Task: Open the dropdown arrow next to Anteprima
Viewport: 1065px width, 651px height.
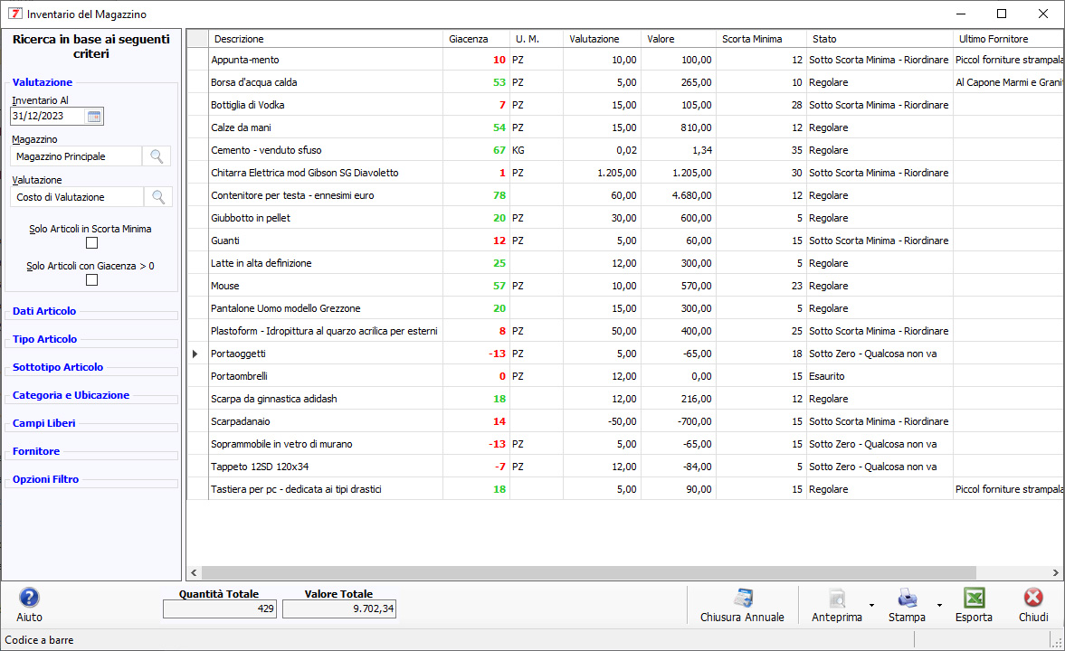Action: point(871,605)
